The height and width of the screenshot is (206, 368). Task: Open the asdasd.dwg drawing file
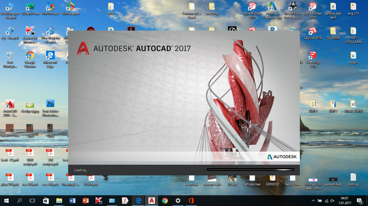(x=333, y=179)
